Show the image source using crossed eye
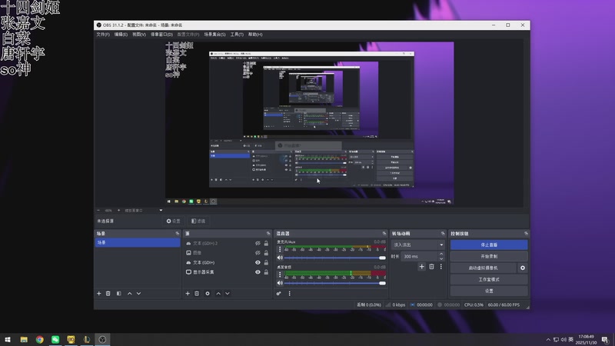This screenshot has width=615, height=346. coord(258,253)
